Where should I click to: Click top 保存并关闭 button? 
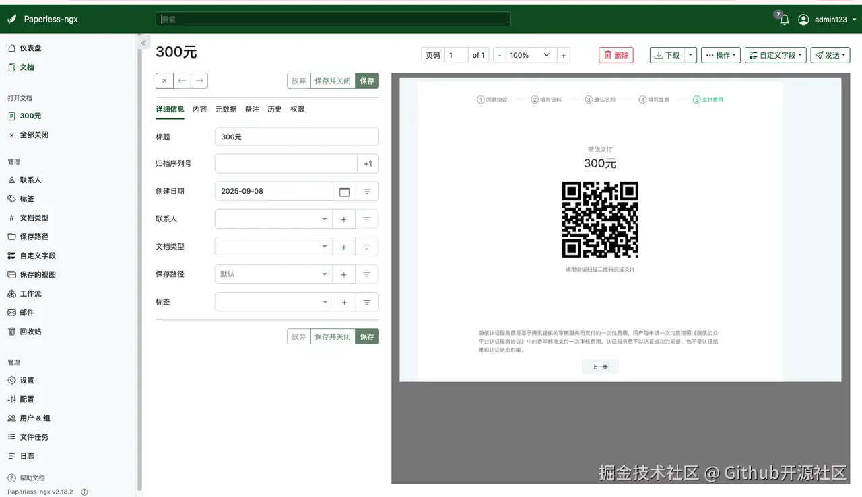[333, 81]
